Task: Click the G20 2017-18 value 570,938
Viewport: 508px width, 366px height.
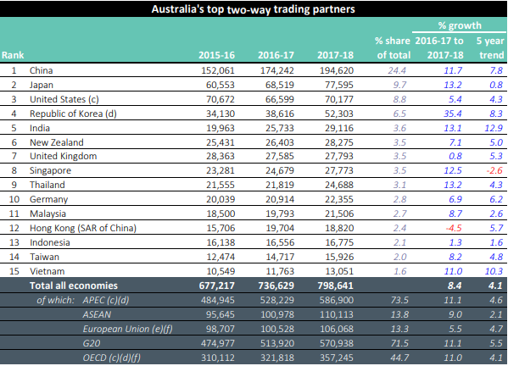Action: pyautogui.click(x=337, y=343)
